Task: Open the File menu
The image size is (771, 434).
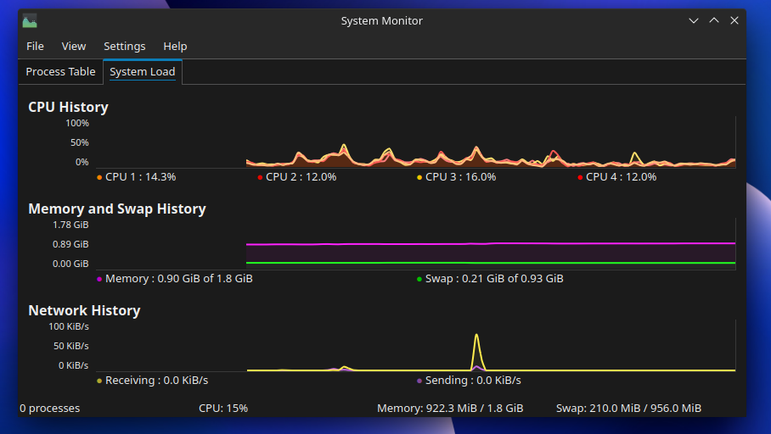Action: (x=35, y=47)
